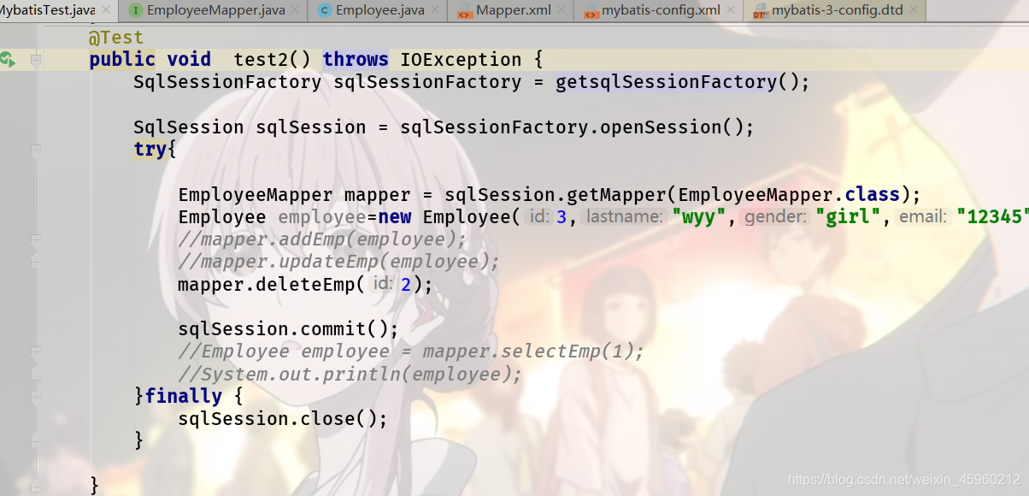Click the commented //mapper.updateEmp(employee); line
This screenshot has height=496, width=1029.
click(338, 261)
